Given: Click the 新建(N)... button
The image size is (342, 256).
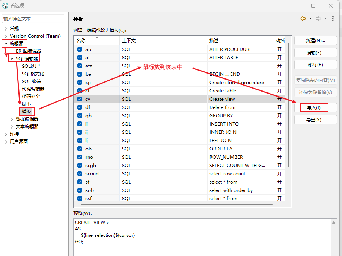Looking at the screenshot, I should [x=315, y=41].
